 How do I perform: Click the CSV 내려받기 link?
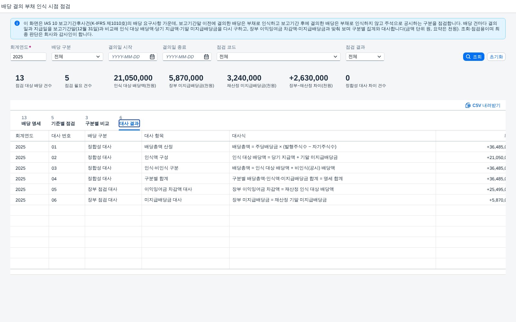point(483,105)
